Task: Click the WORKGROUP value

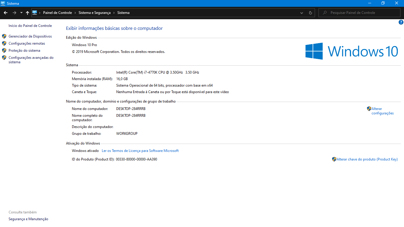Action: [x=127, y=134]
